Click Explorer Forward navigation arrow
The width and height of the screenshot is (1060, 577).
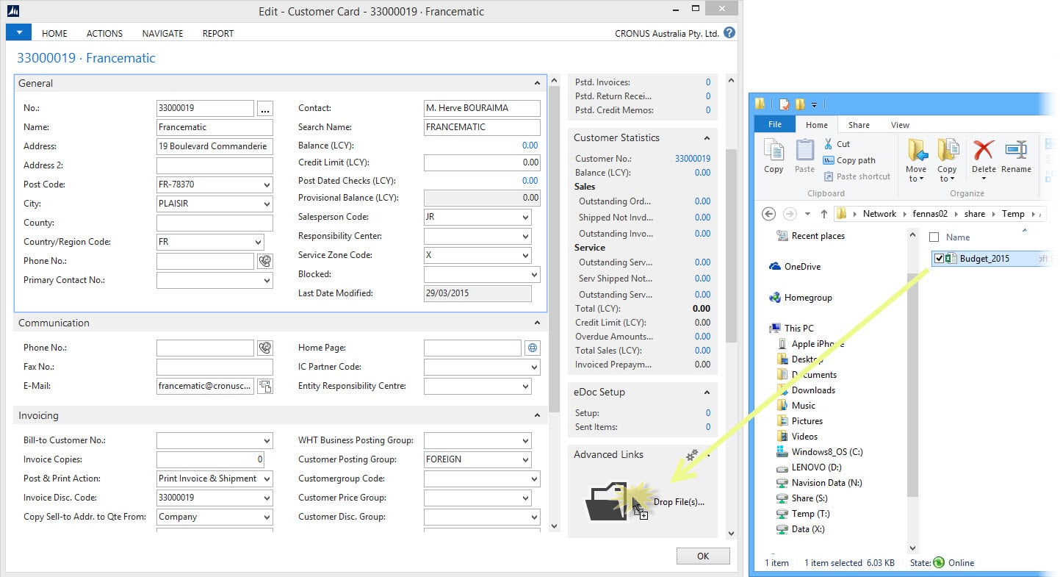pyautogui.click(x=790, y=214)
